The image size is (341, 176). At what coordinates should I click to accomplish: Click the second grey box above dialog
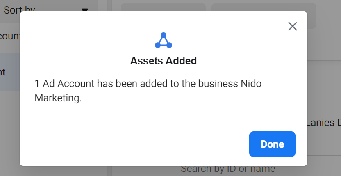[264, 16]
